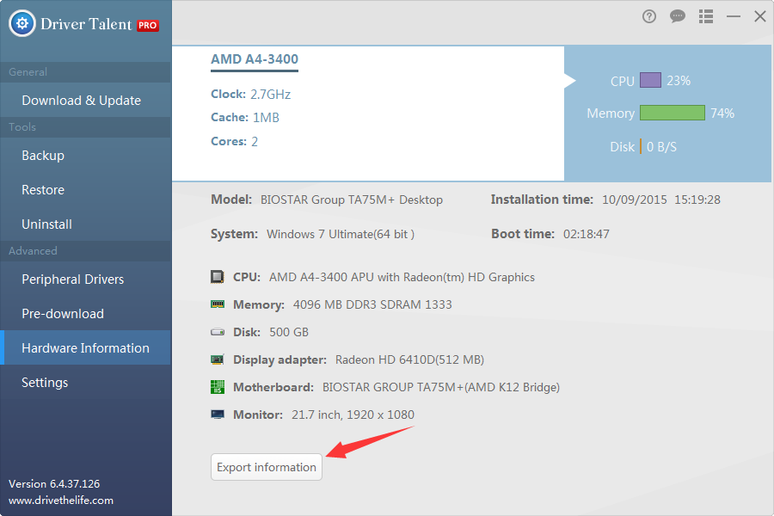Screen dimensions: 774x516
Task: Click the Driver Talent title text
Action: pyautogui.click(x=86, y=24)
